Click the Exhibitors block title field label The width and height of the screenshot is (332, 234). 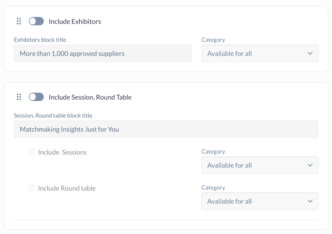(40, 40)
